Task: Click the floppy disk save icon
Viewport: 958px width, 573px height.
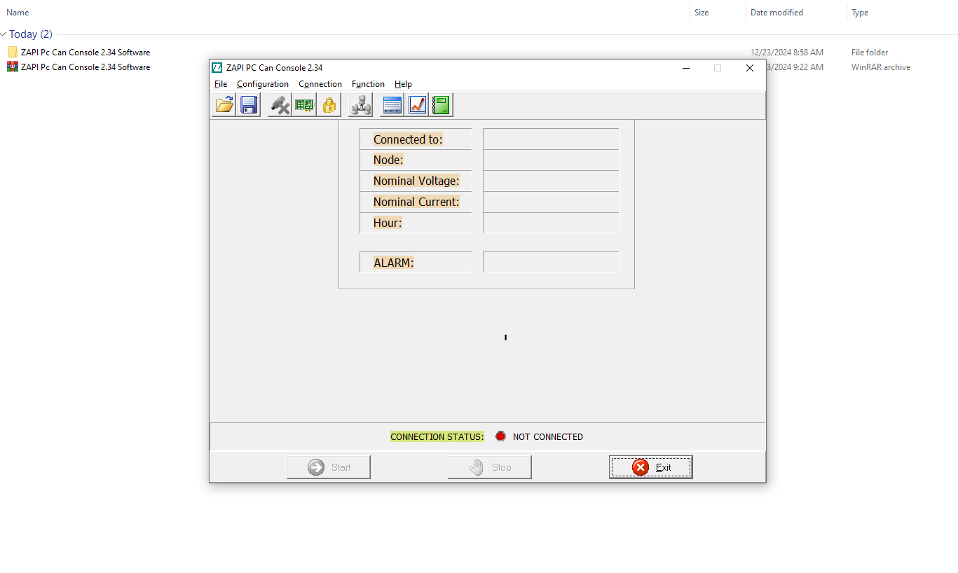Action: 248,105
